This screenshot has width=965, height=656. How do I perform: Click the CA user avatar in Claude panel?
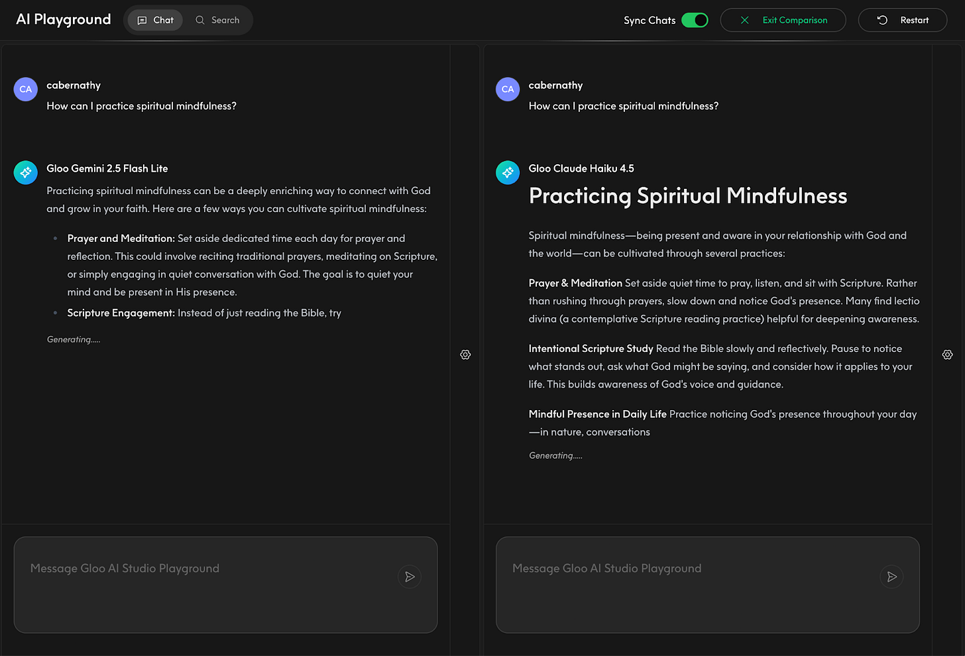(x=508, y=89)
